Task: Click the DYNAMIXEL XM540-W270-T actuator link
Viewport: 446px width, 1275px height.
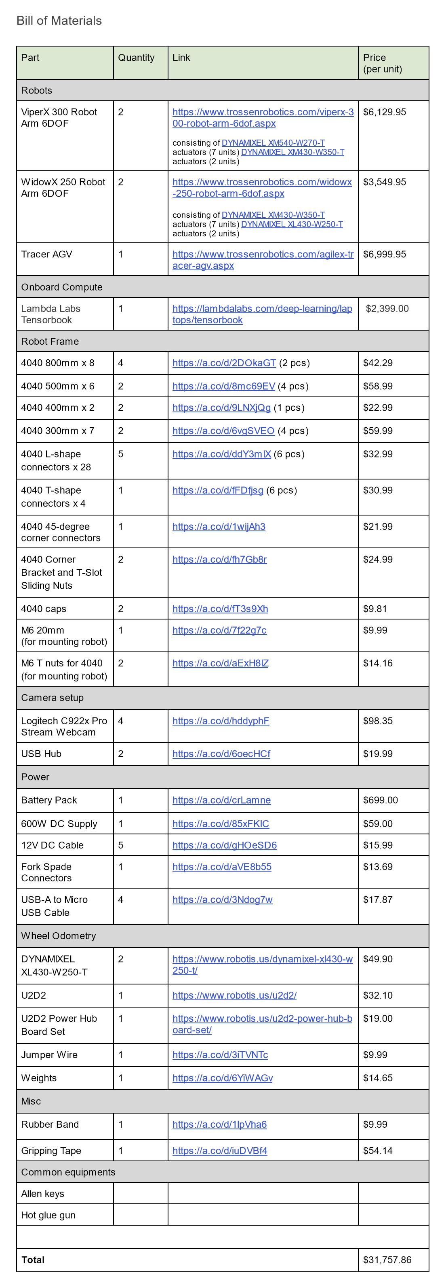Action: click(x=273, y=142)
